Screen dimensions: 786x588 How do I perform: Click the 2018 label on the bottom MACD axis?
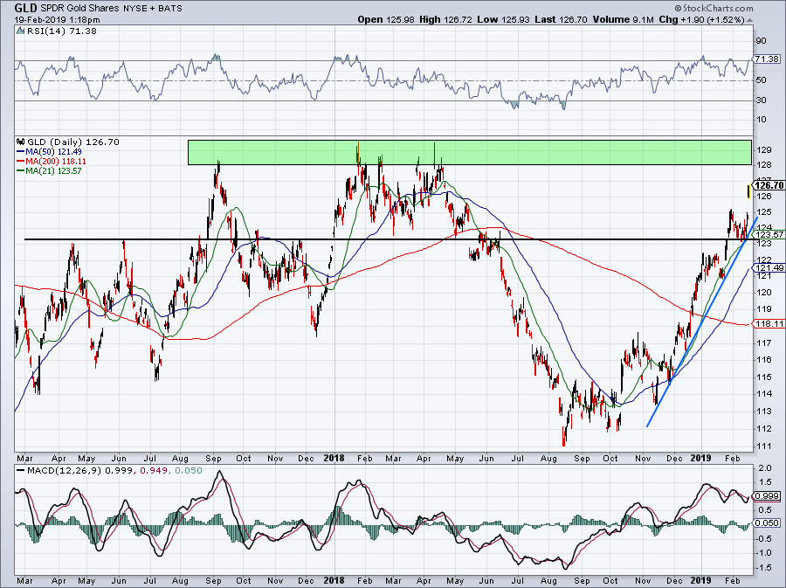pyautogui.click(x=334, y=580)
